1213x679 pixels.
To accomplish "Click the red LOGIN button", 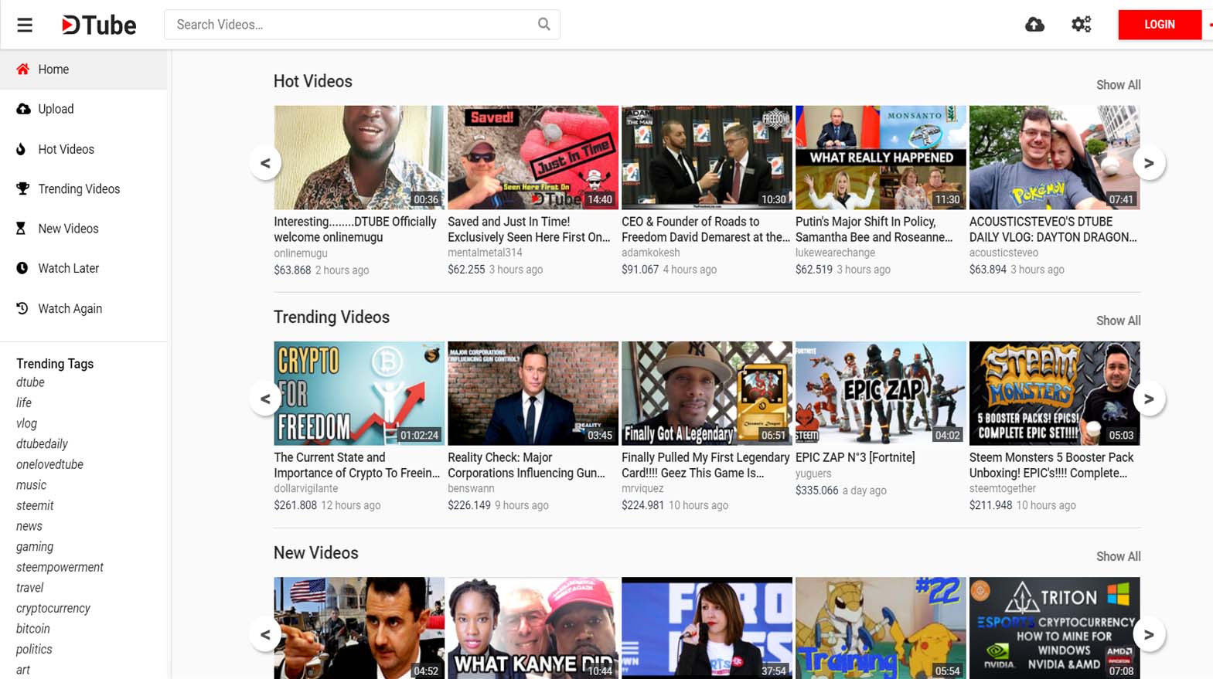I will click(1160, 25).
